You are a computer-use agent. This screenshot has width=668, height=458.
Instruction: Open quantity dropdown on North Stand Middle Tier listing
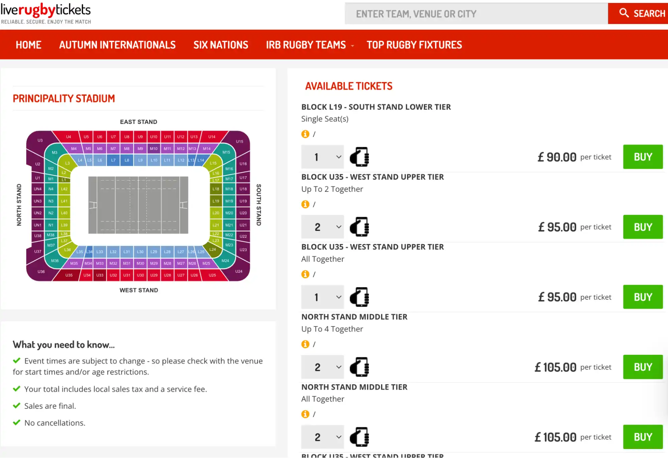coord(322,367)
